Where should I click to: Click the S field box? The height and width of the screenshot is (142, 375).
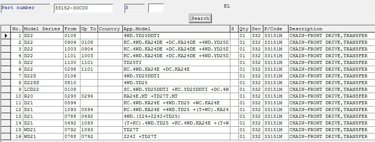click(x=135, y=8)
